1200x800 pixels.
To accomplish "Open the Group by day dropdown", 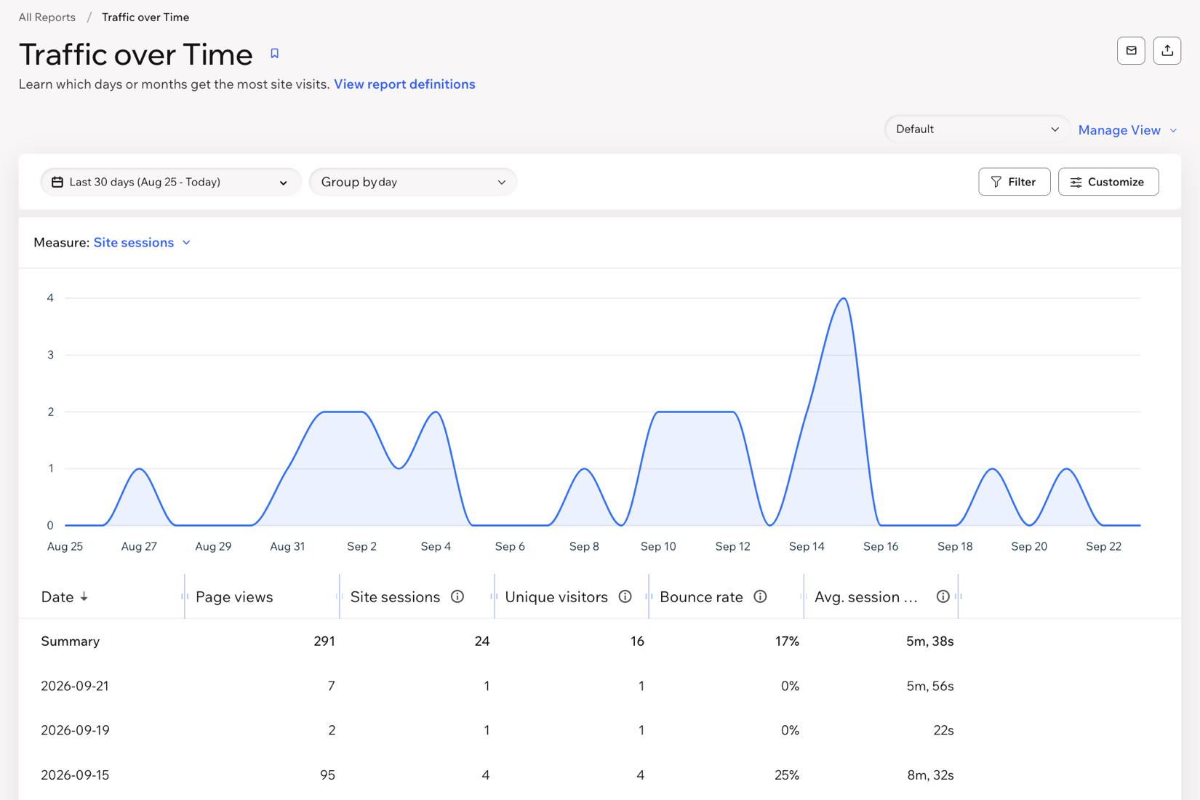I will point(413,182).
